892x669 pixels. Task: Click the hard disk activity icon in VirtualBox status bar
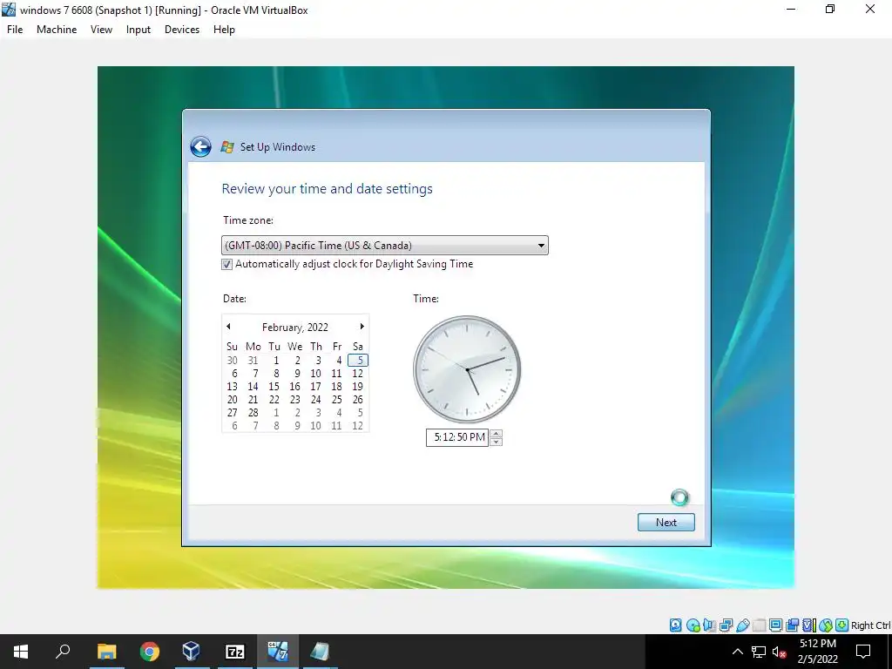(x=675, y=625)
